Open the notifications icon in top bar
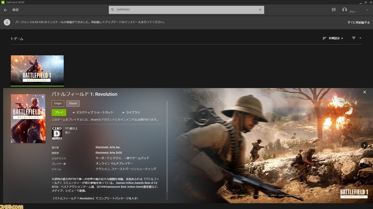The height and width of the screenshot is (209, 373). [x=333, y=10]
